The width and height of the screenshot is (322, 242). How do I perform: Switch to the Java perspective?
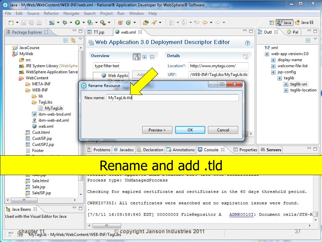click(x=284, y=23)
